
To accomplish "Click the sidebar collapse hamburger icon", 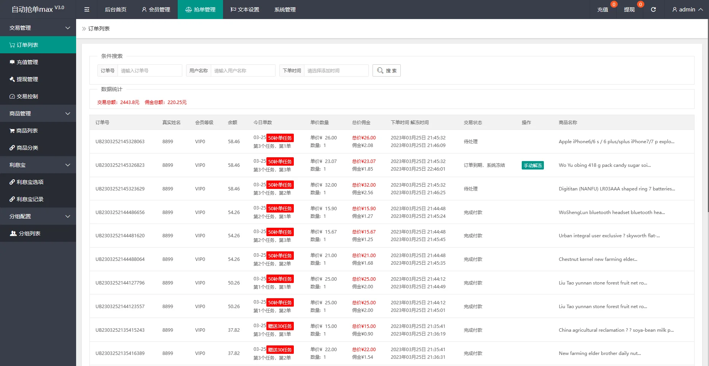I will coord(87,10).
